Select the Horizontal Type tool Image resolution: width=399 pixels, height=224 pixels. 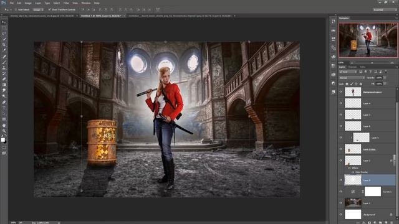[x=4, y=108]
